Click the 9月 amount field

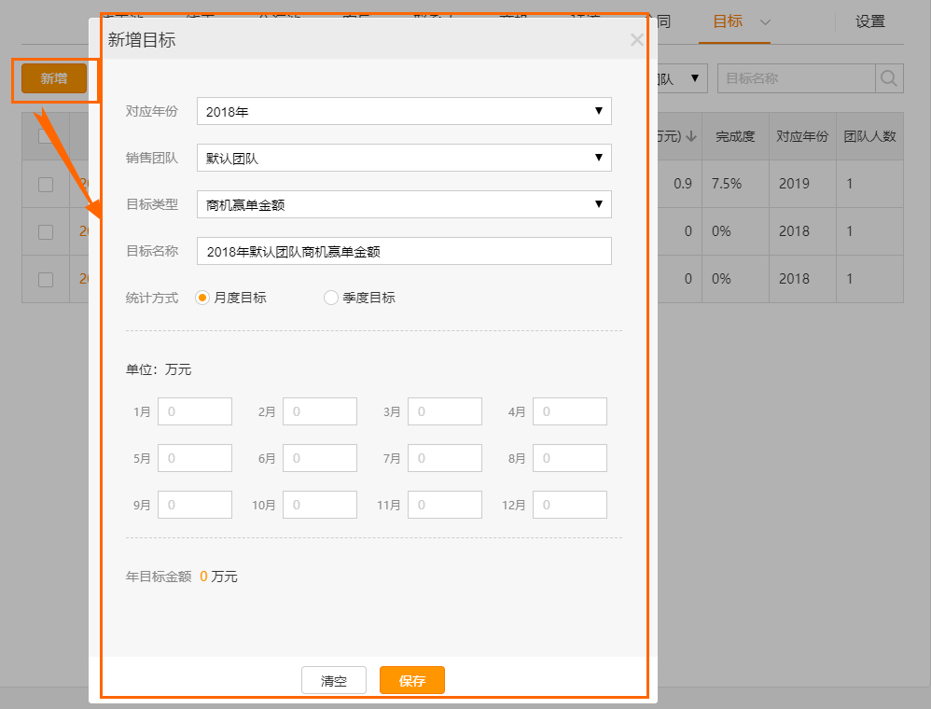[195, 505]
